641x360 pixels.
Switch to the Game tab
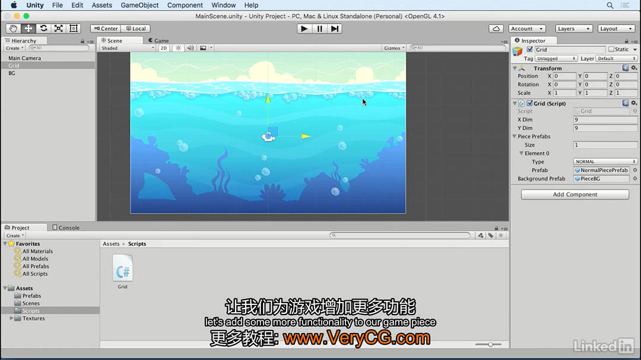pyautogui.click(x=158, y=40)
